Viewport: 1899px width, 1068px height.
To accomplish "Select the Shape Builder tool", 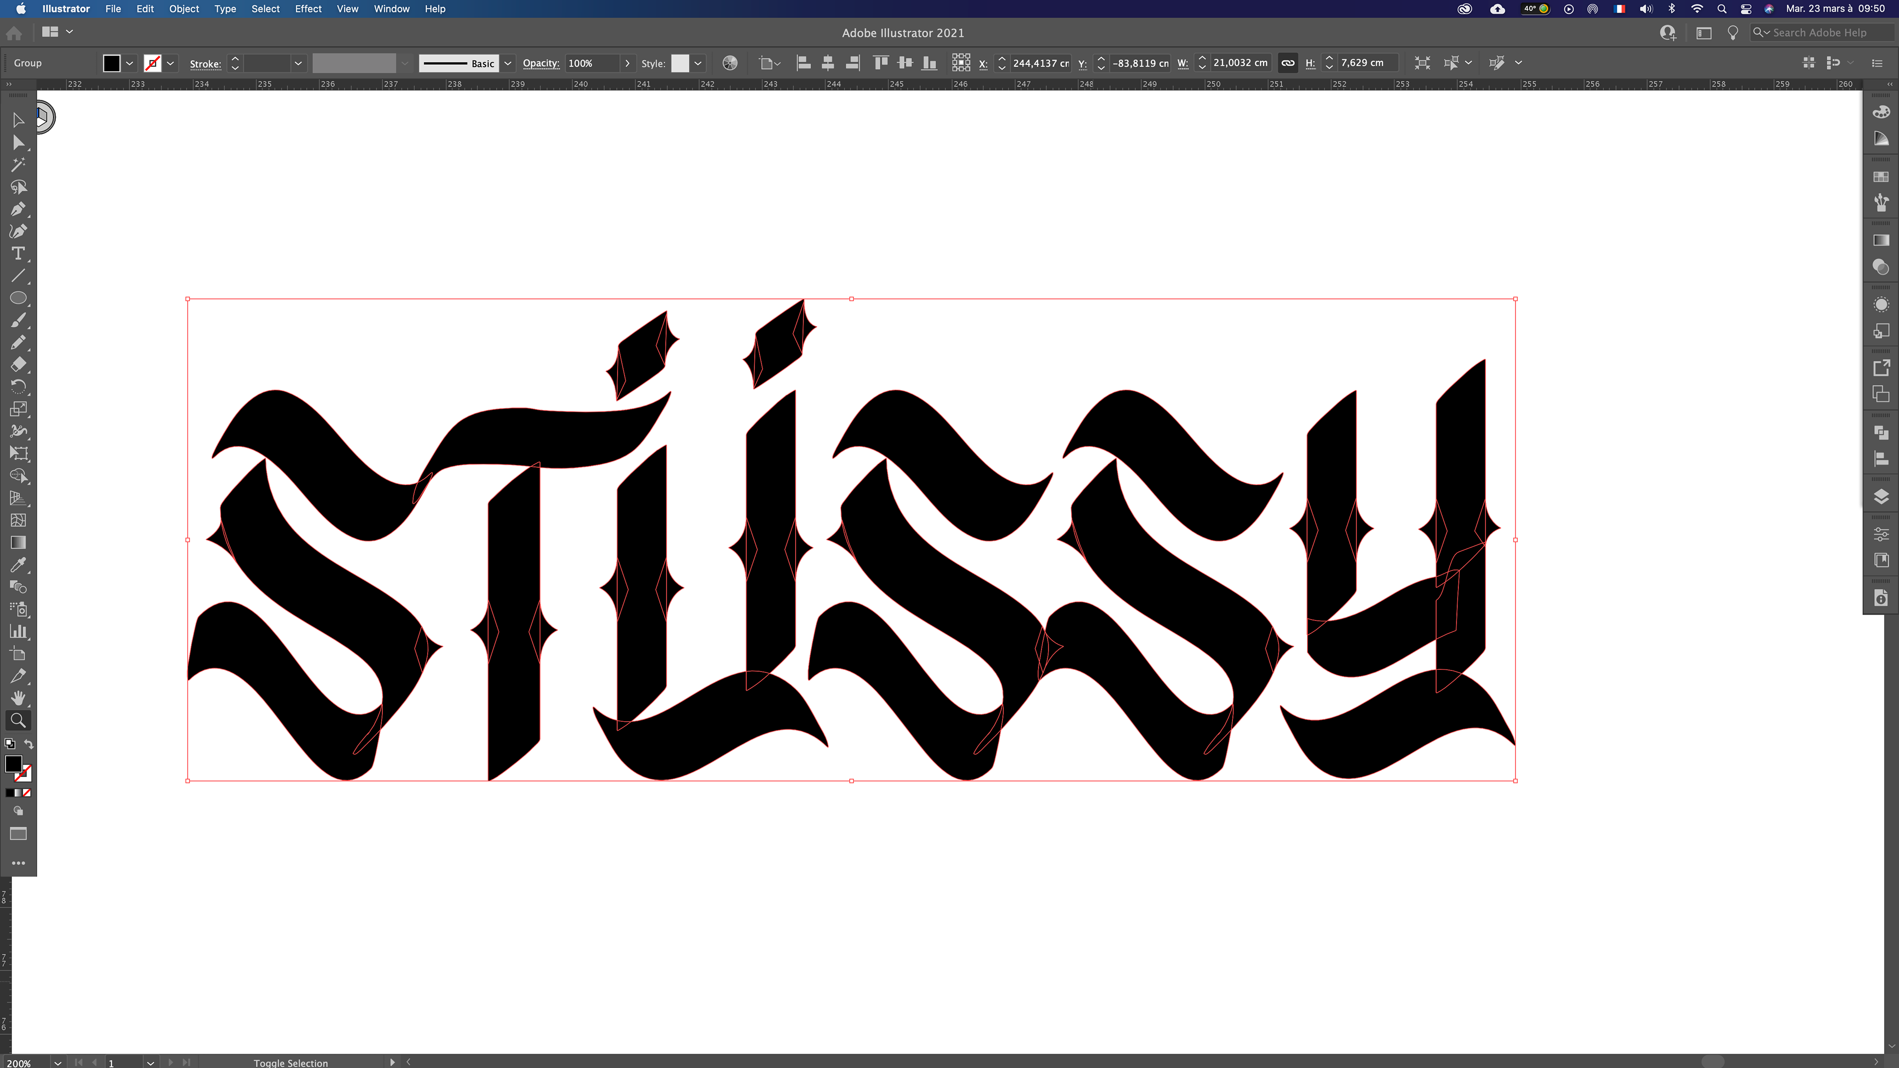I will click(x=18, y=475).
